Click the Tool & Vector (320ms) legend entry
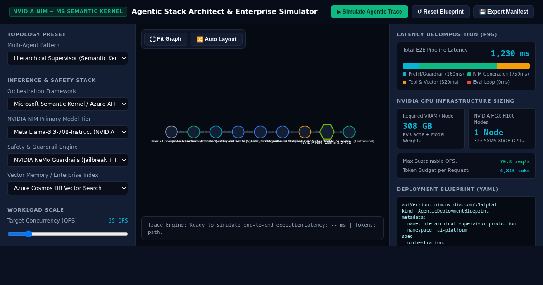 pos(430,82)
